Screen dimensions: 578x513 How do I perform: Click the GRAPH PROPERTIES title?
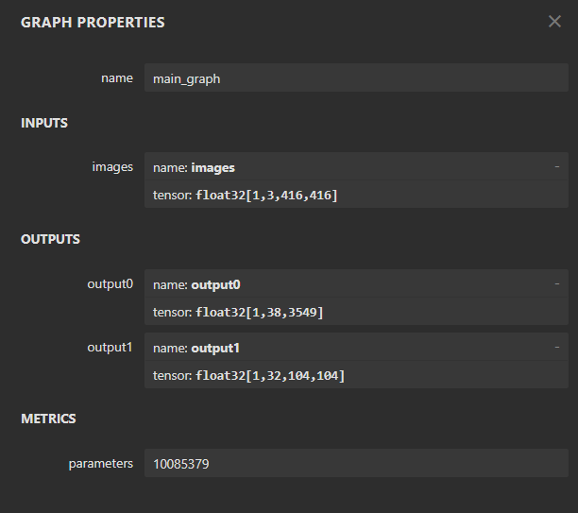93,23
